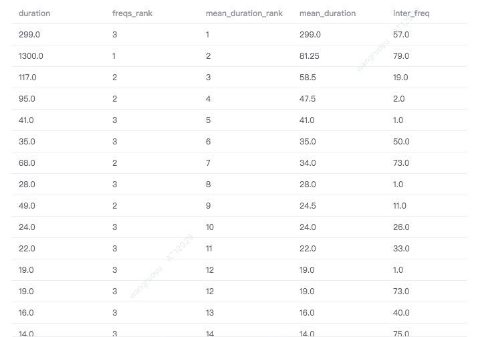
Task: Select the mean_duration cell showing 81.25
Action: click(310, 56)
